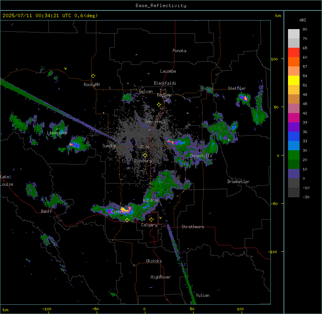The width and height of the screenshot is (322, 314).
Task: Click the 100 tick label on horizontal axis
Action: 240,309
